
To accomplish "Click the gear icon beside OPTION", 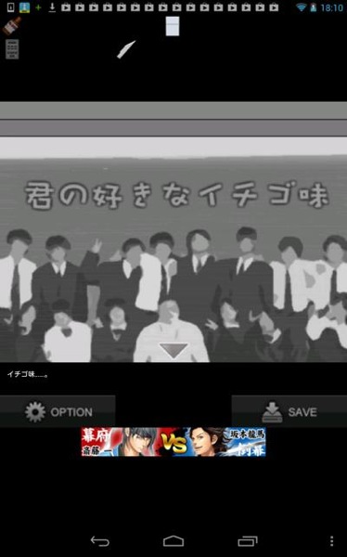I will tap(35, 412).
